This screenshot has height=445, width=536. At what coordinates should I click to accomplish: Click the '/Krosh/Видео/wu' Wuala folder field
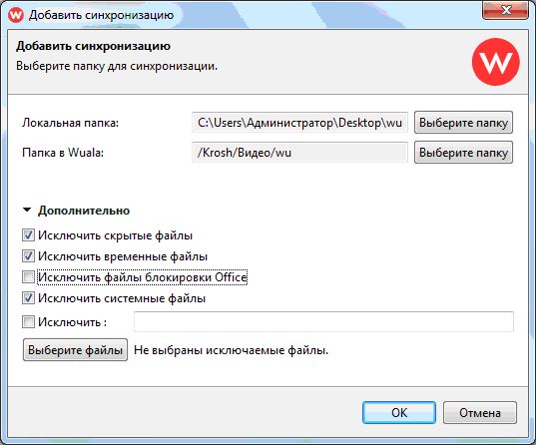299,153
